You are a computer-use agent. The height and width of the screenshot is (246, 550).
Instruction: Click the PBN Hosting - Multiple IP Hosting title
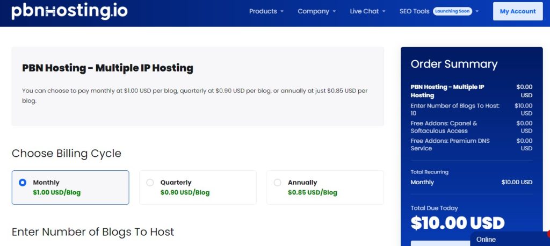107,68
